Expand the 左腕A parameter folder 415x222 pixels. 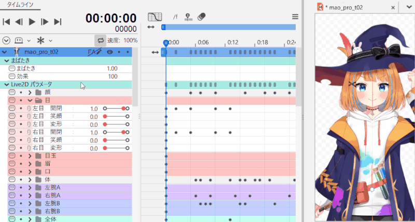click(30, 187)
